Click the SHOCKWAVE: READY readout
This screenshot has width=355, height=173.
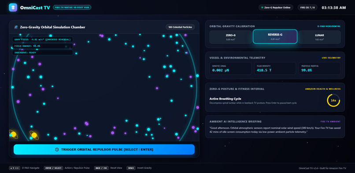[42, 52]
